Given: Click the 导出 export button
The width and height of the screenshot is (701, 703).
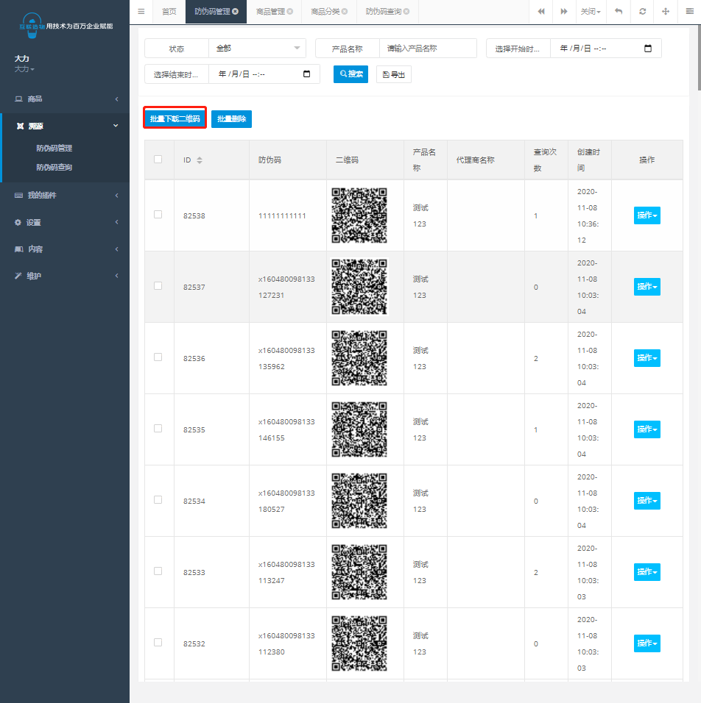Looking at the screenshot, I should pyautogui.click(x=394, y=74).
